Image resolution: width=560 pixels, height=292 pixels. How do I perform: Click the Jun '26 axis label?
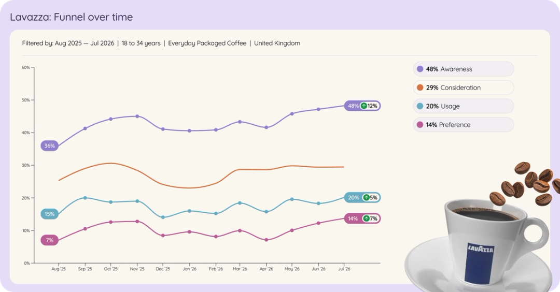pos(318,269)
